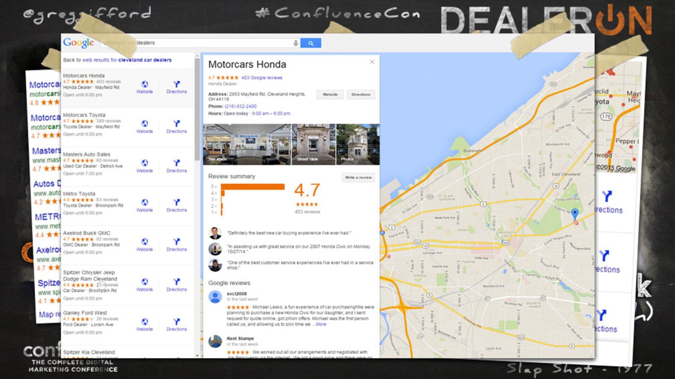Click the 4-star rating bar

coord(223,193)
